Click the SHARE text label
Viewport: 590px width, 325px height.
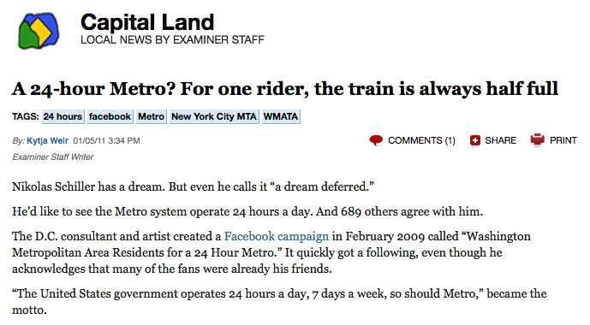[x=500, y=140]
